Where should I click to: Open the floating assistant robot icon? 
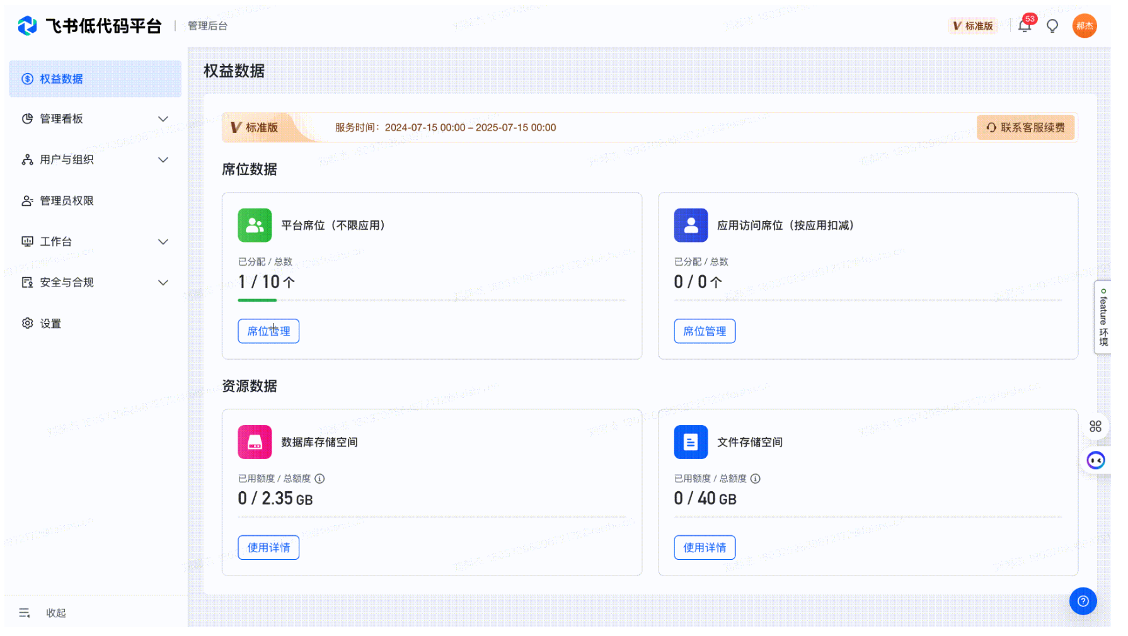[x=1096, y=461]
